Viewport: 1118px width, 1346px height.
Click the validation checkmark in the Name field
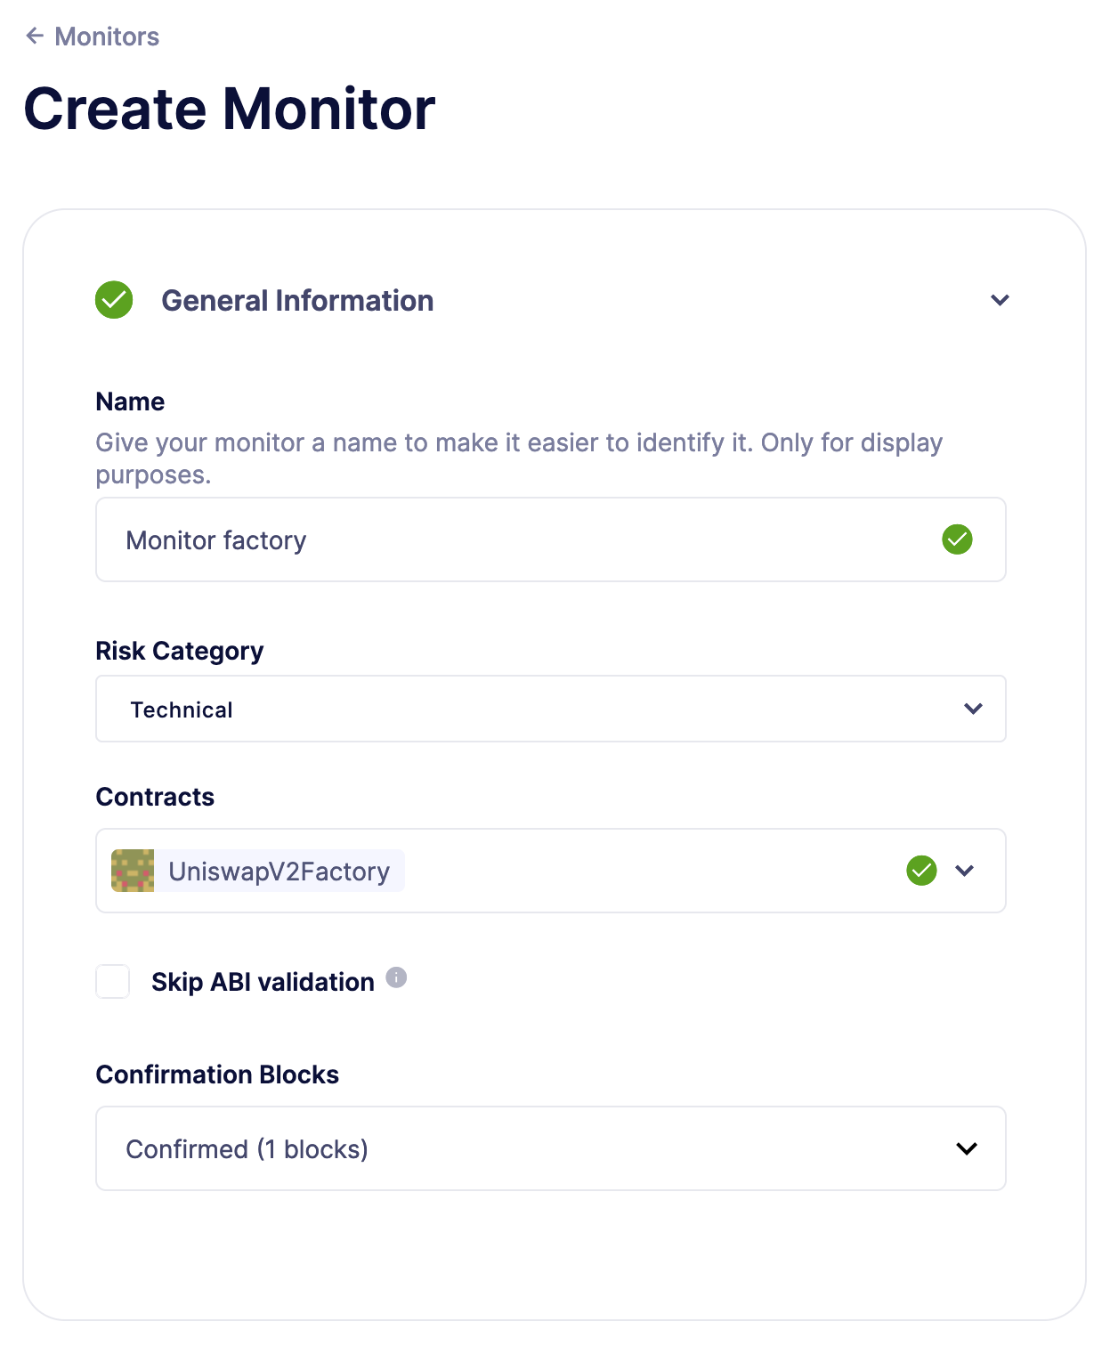click(x=957, y=539)
